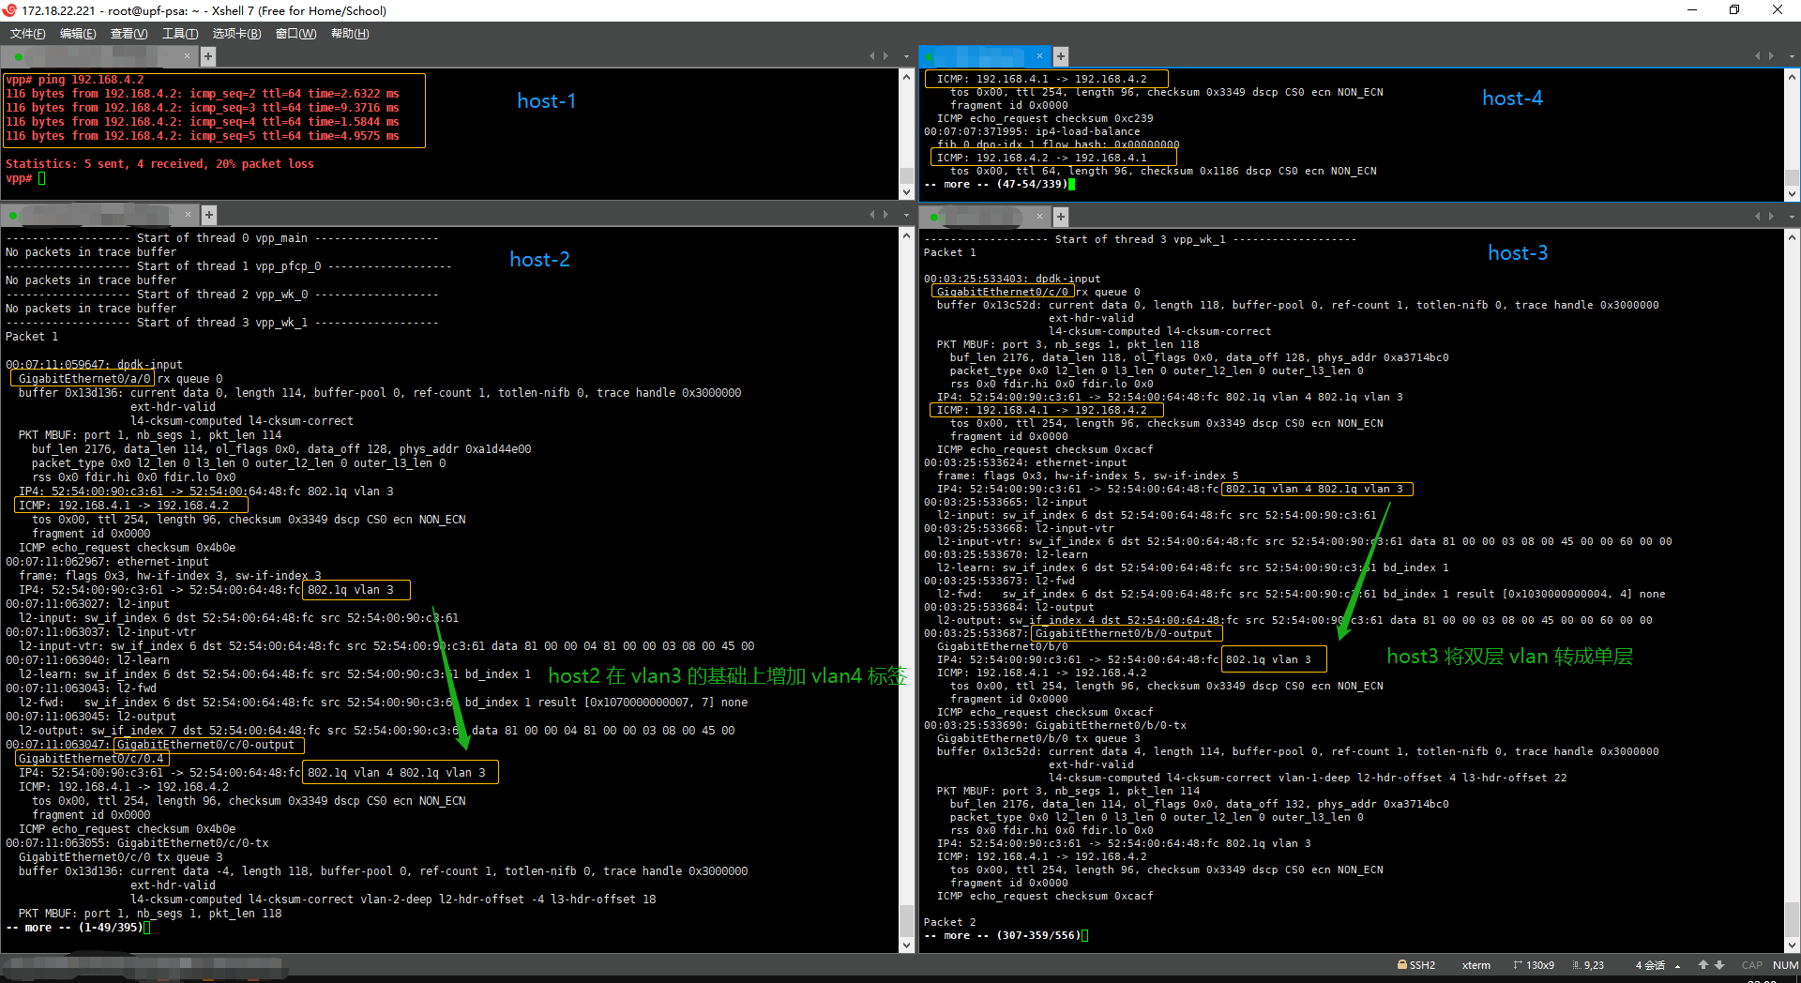
Task: Expand tab list dropdown of host-2 pane
Action: coord(906,215)
